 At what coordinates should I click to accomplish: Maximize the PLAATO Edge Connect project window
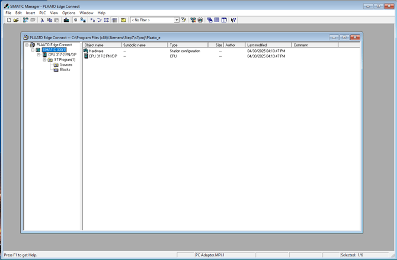[344, 37]
